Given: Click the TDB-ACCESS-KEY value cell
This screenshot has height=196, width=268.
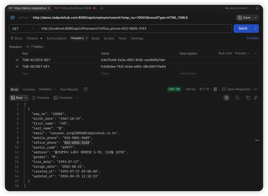Looking at the screenshot, I should point(138,60).
